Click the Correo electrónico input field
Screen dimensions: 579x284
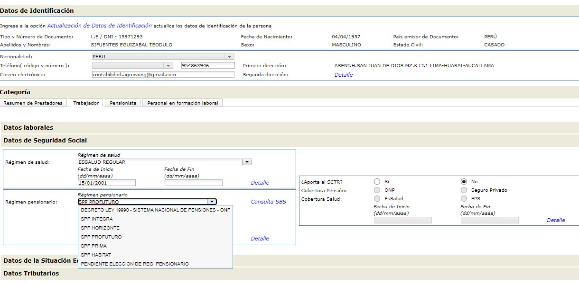point(163,74)
